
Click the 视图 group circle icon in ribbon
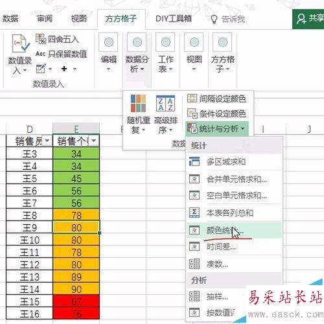point(194,42)
